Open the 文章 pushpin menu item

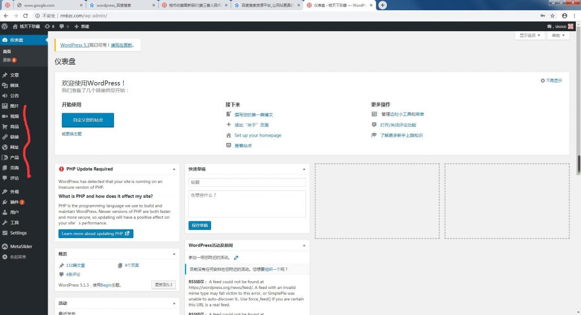24,75
